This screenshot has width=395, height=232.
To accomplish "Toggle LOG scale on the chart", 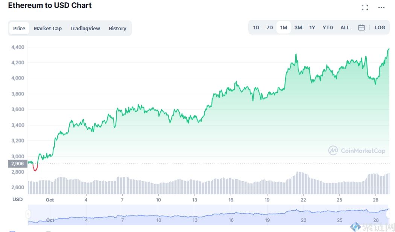I will point(380,27).
